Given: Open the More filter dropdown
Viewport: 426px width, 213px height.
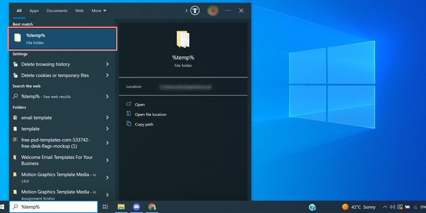Looking at the screenshot, I should pos(99,10).
